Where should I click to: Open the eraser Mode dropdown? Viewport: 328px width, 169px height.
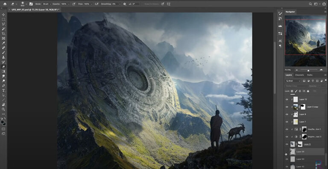(47, 4)
